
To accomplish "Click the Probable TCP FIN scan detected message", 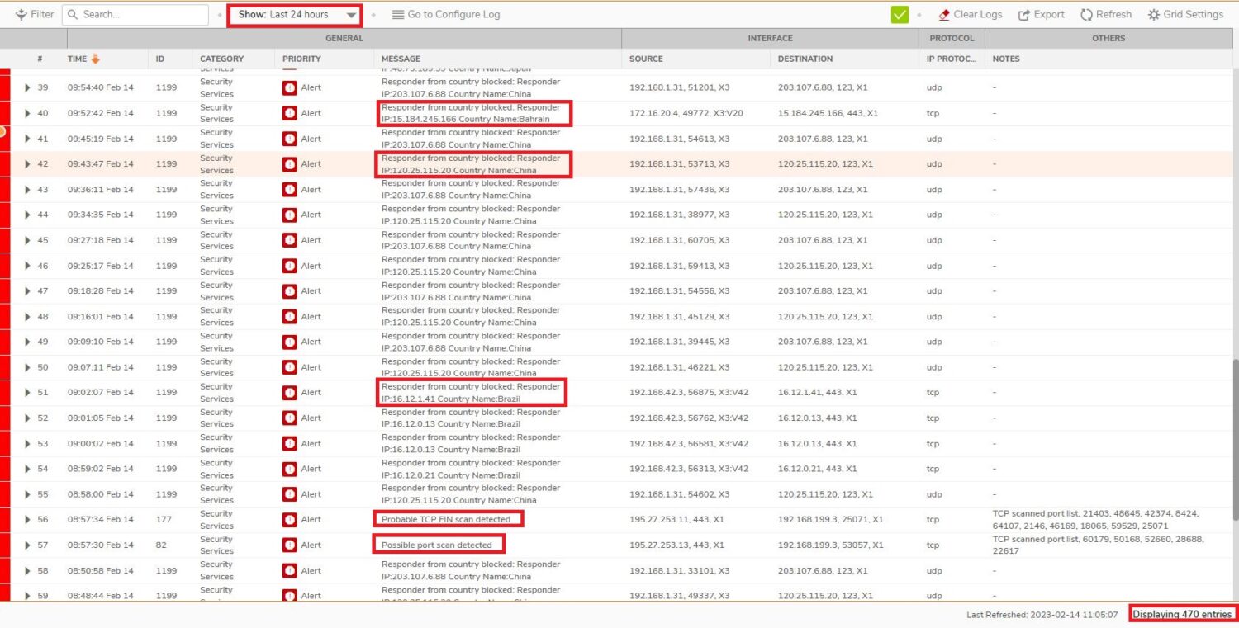I will point(445,520).
